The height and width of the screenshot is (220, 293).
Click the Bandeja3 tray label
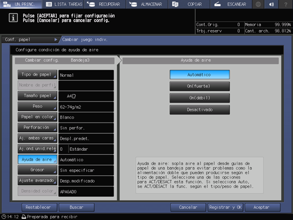tap(80, 60)
